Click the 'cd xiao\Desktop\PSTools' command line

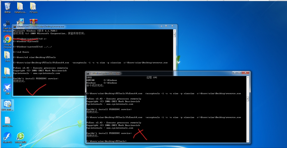[x=34, y=57]
